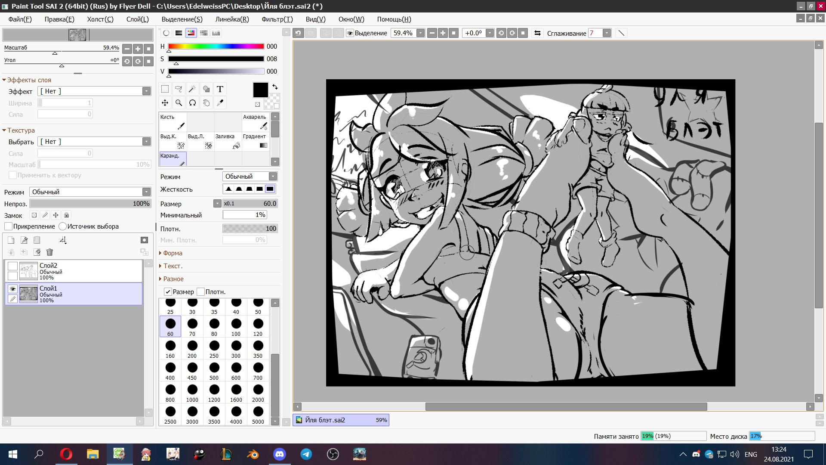The height and width of the screenshot is (465, 826).
Task: Click the black foreground color swatch
Action: pos(260,90)
